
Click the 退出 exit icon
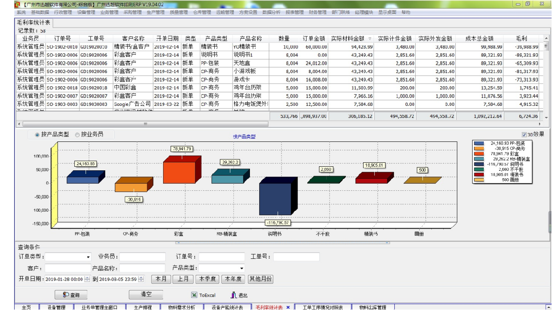[233, 295]
